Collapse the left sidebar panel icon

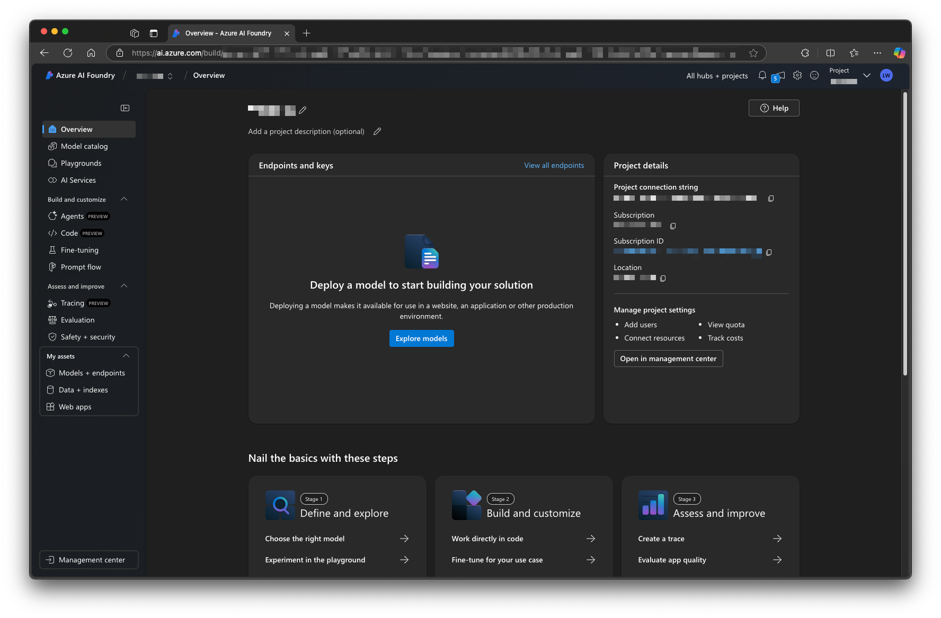click(x=125, y=108)
